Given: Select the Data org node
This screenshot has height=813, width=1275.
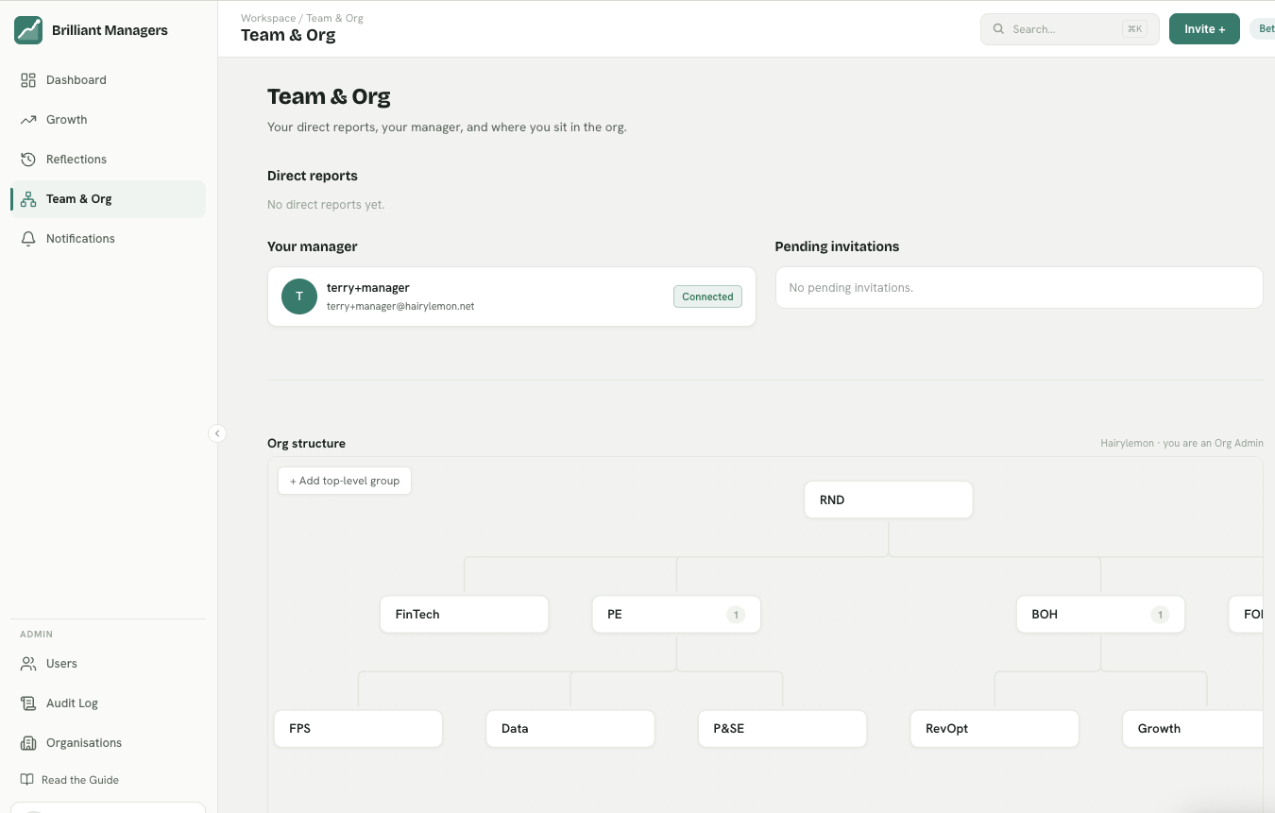Looking at the screenshot, I should [570, 728].
